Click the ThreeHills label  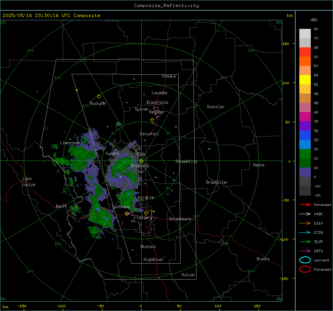186,162
